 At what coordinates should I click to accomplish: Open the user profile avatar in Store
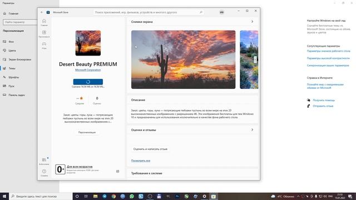[x=221, y=12]
